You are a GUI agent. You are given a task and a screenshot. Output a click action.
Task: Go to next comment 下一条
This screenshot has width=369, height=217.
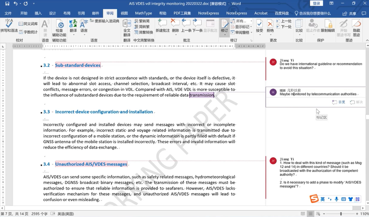tap(198, 26)
